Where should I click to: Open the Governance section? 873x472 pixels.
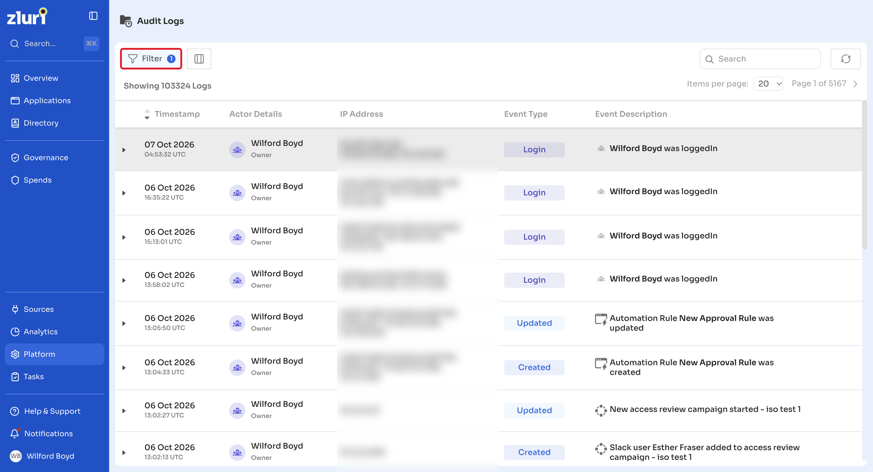point(55,157)
